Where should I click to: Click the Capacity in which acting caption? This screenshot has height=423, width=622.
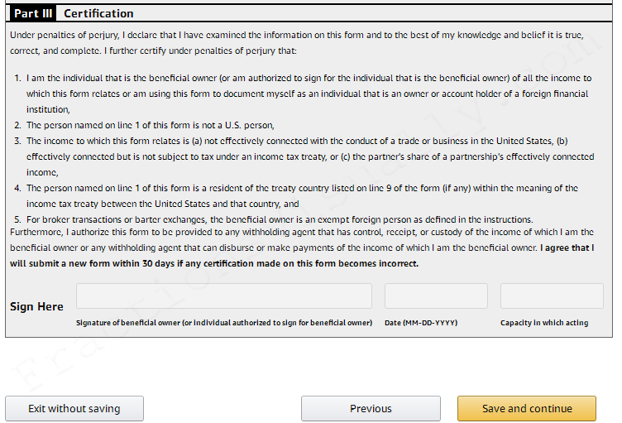click(x=544, y=323)
